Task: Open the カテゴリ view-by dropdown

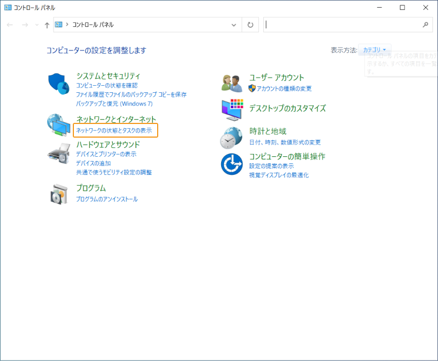Action: pos(374,50)
